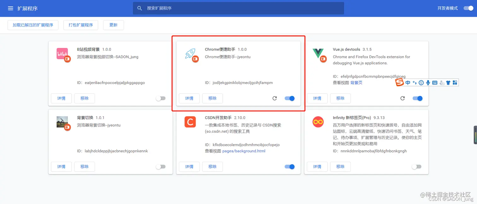Viewport: 477px width, 204px height.
Task: Click Sogou microphone voice input
Action: pos(428,83)
